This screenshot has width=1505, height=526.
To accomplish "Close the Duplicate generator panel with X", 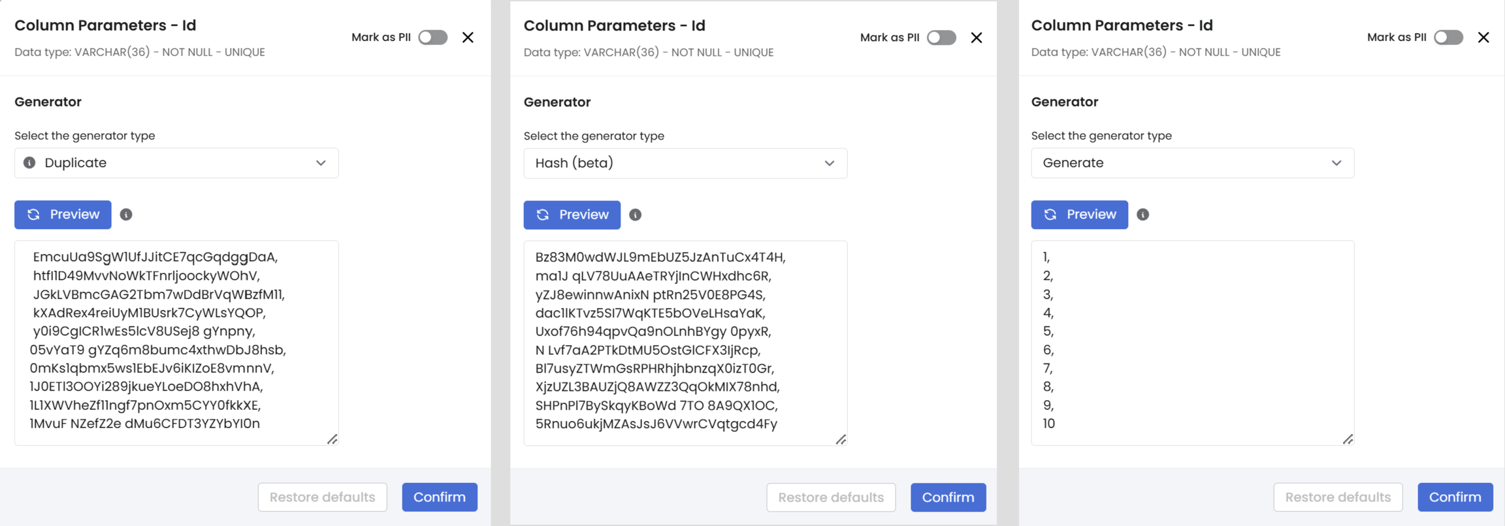I will click(468, 37).
